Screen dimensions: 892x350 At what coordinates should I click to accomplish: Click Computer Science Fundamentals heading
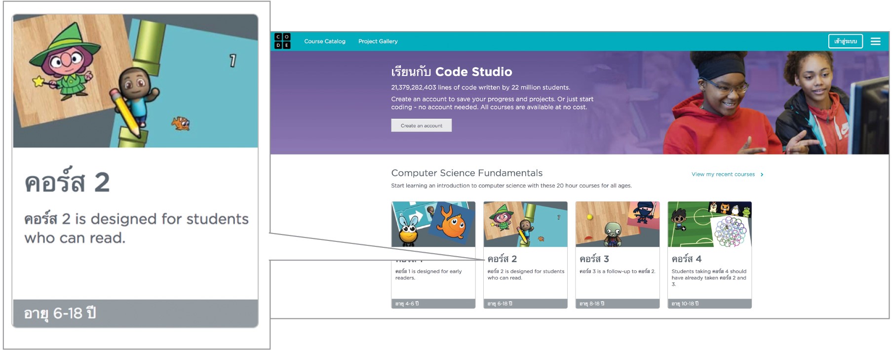[x=466, y=173]
